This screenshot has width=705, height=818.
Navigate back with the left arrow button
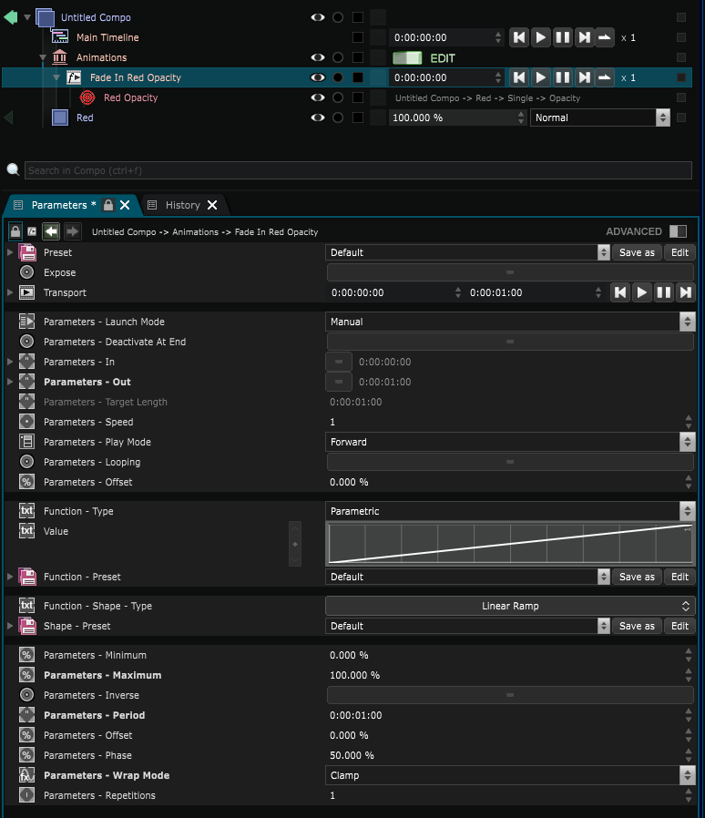51,231
